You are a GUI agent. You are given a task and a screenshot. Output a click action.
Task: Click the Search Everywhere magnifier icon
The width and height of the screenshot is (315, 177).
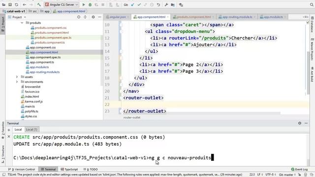[312, 4]
